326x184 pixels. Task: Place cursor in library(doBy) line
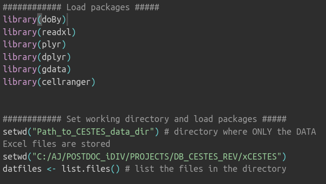pos(34,20)
